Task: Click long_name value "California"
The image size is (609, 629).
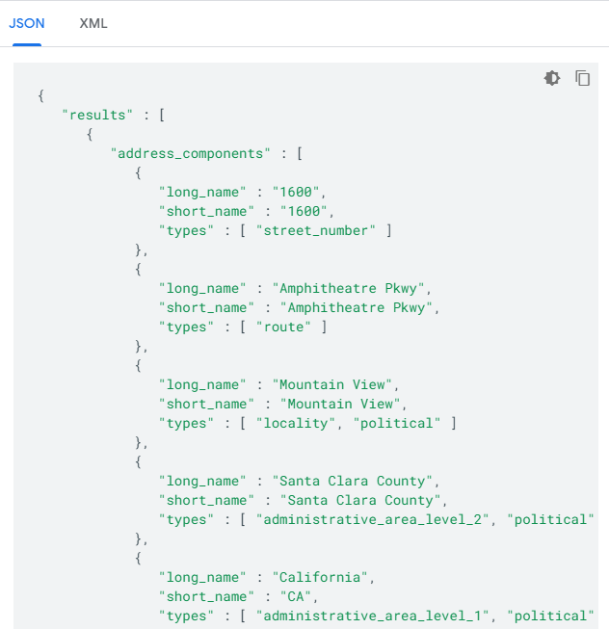Action: click(320, 577)
